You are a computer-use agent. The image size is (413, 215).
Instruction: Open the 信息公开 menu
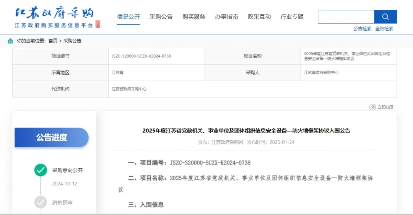(128, 17)
